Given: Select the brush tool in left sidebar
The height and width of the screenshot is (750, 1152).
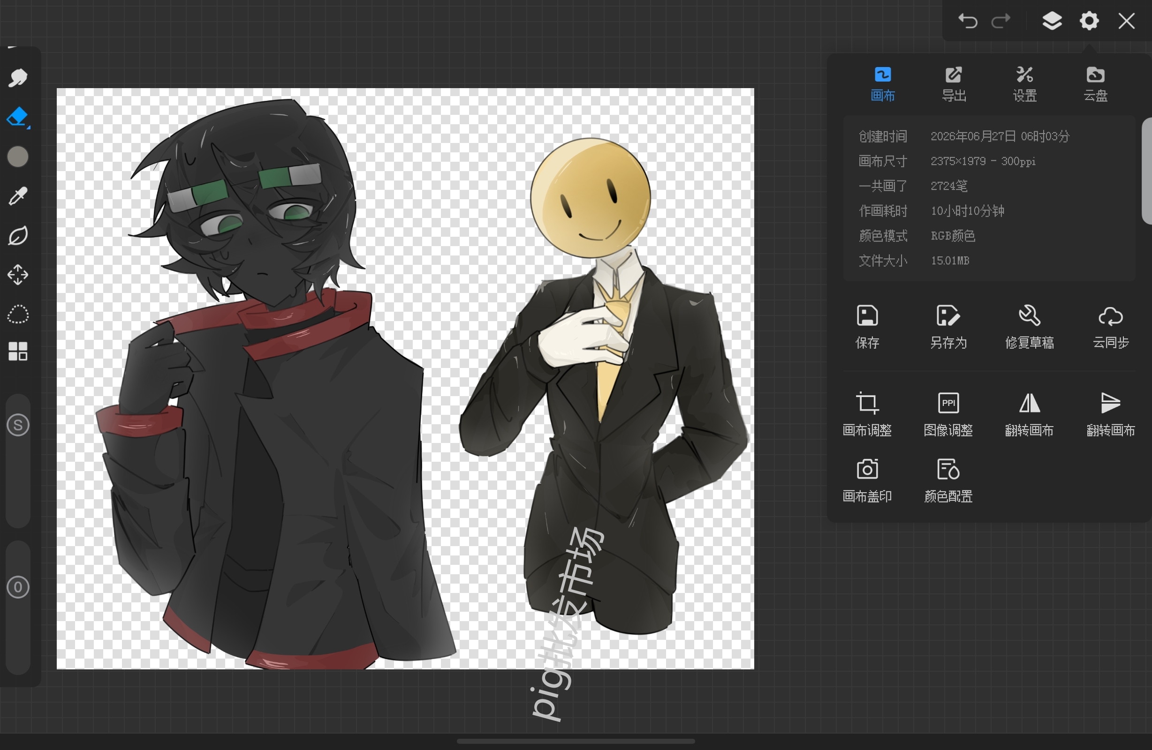Looking at the screenshot, I should (18, 78).
